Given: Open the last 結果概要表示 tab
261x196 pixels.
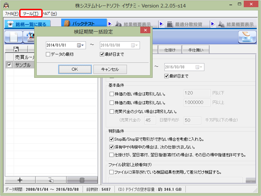Looking at the screenshot, I should [x=236, y=24].
